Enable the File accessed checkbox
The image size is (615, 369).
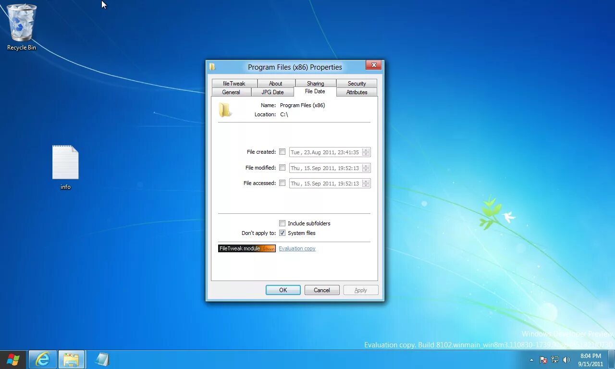[283, 183]
